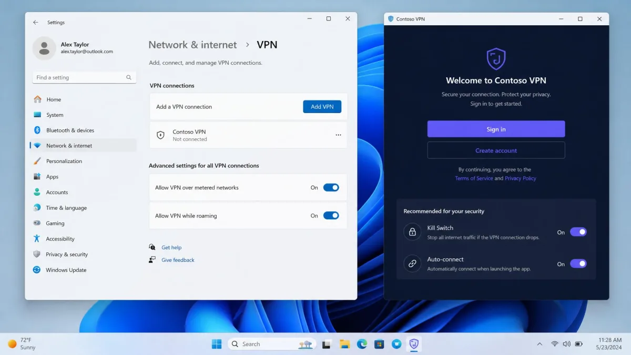Viewport: 631px width, 355px height.
Task: Click the Wi-Fi network tray icon
Action: point(554,344)
